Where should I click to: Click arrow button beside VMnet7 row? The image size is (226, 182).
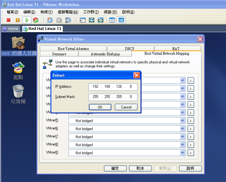tap(191, 137)
